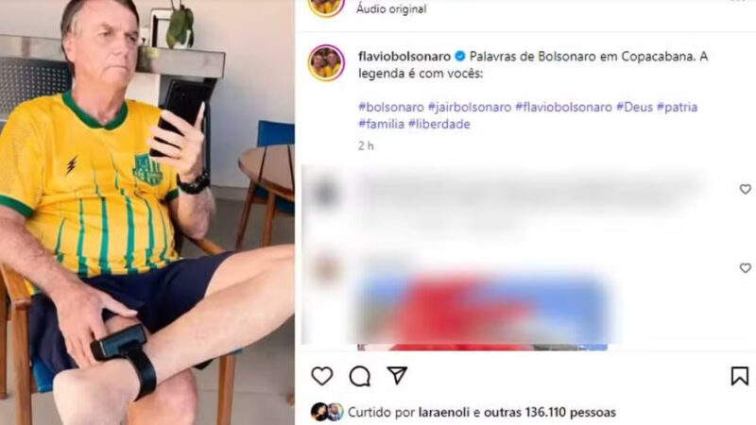Click the Áudio original label

391,8
